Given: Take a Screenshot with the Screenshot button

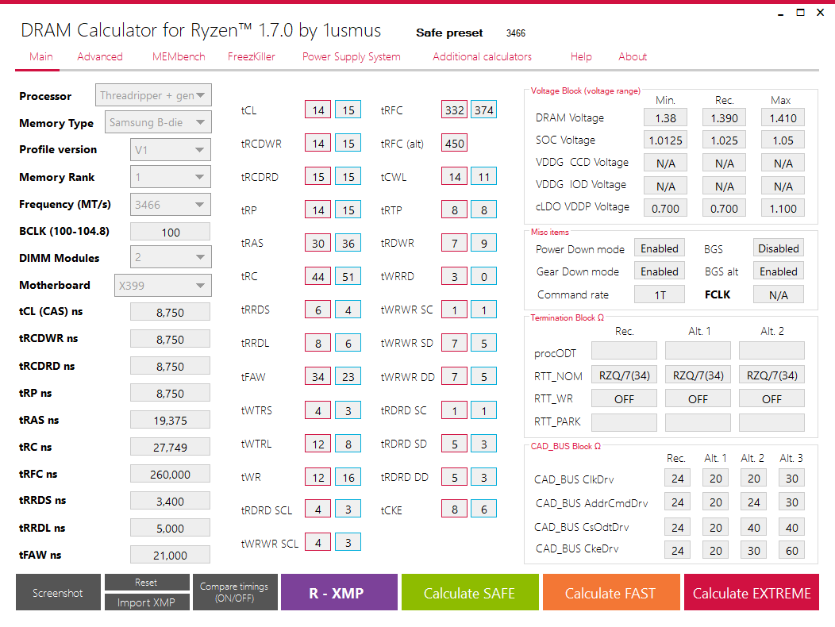Looking at the screenshot, I should pyautogui.click(x=58, y=592).
